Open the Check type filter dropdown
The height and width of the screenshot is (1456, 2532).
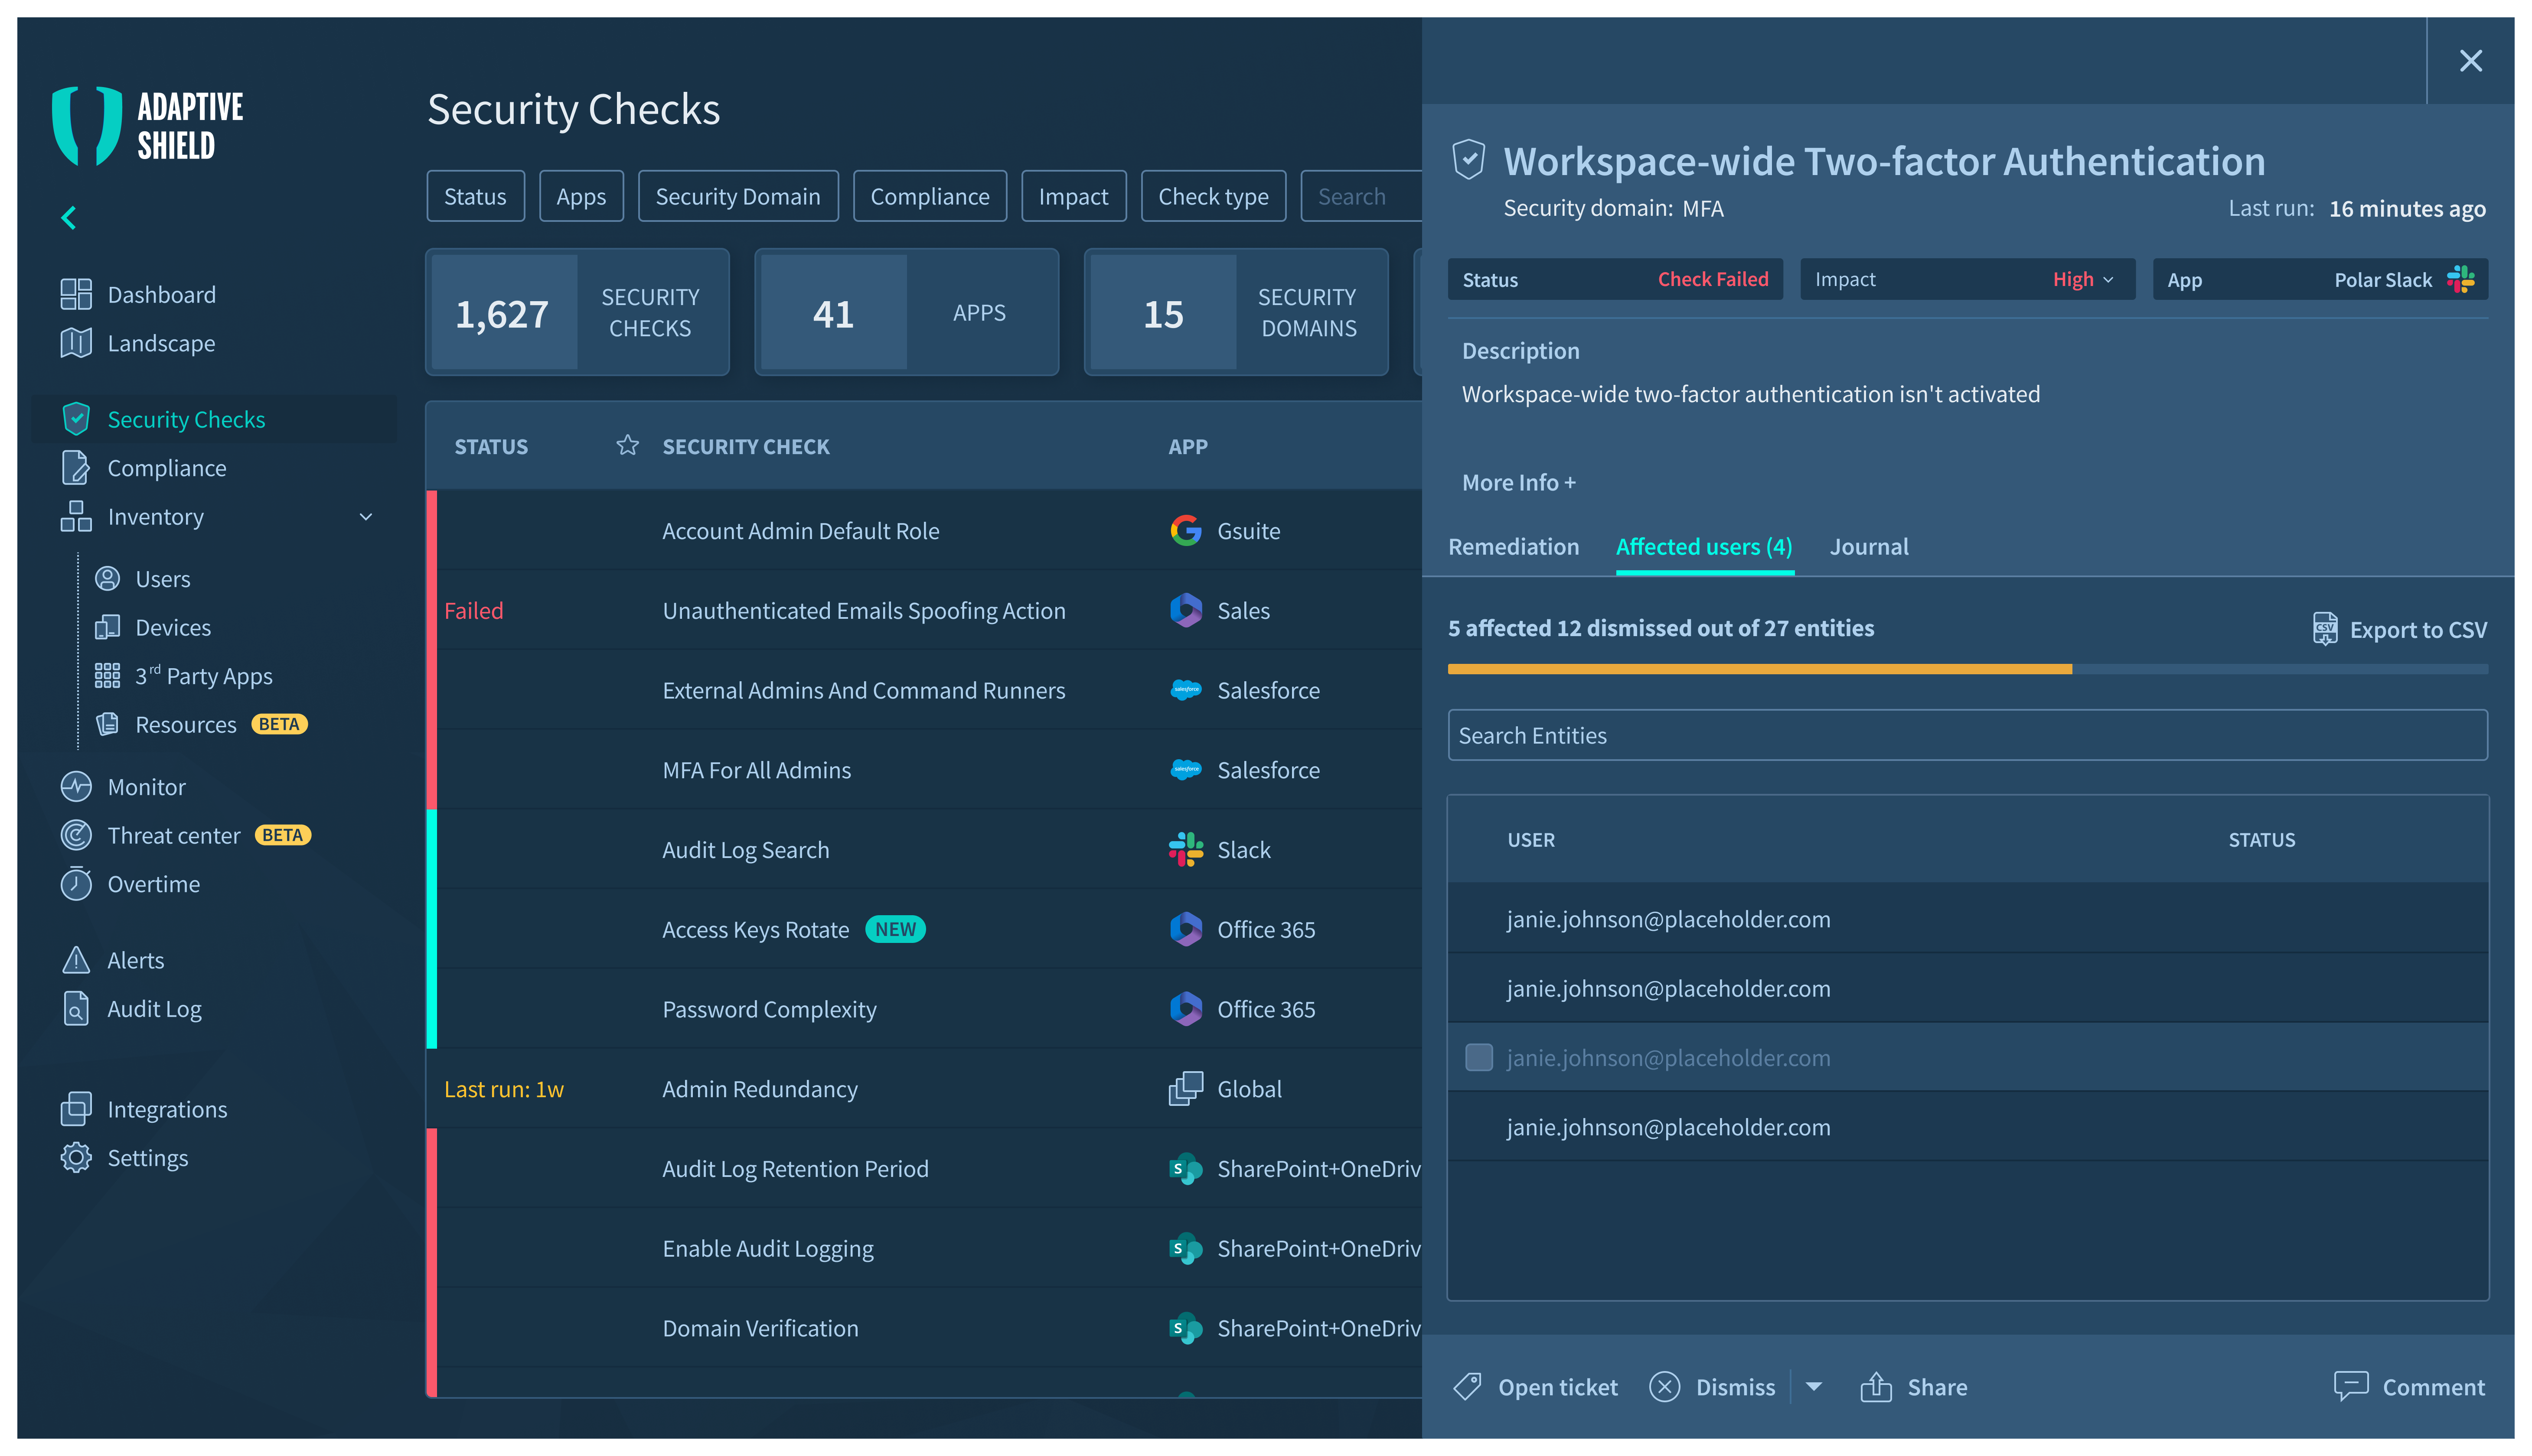pyautogui.click(x=1214, y=196)
